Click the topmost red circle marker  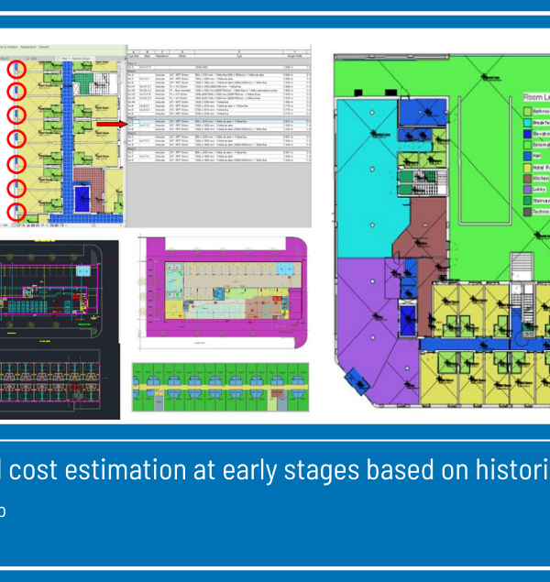16,69
